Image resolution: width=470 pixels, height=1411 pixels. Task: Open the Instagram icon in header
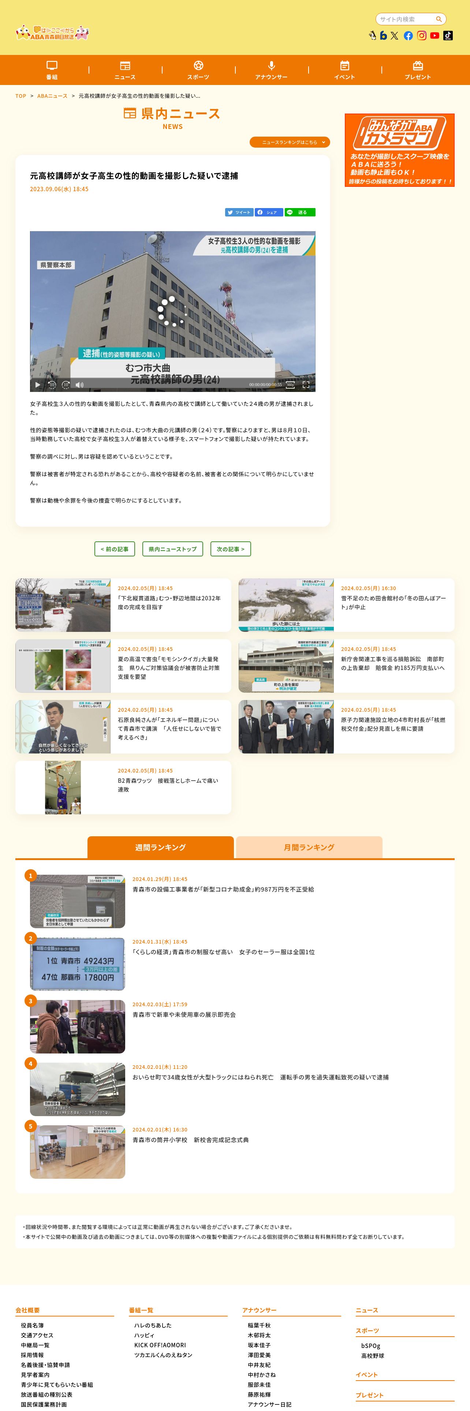[422, 36]
